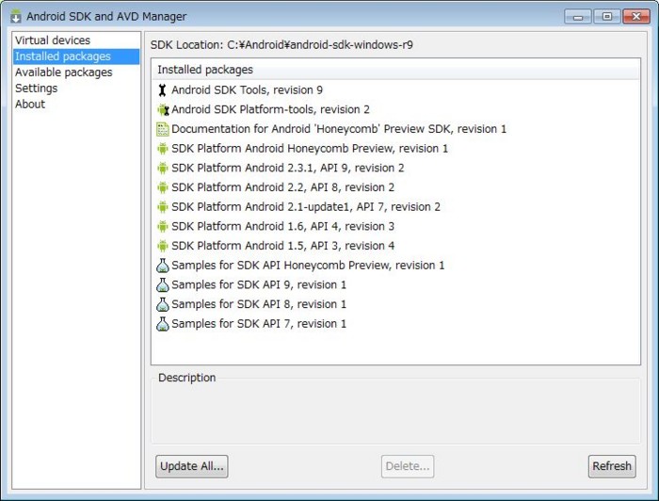
Task: Click the wrench icon for Android SDK Tools
Action: pyautogui.click(x=162, y=90)
